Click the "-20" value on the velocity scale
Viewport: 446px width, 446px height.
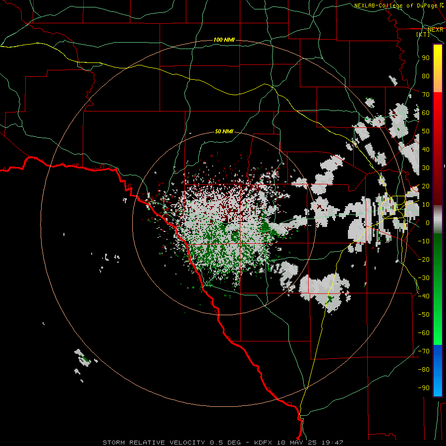click(424, 260)
